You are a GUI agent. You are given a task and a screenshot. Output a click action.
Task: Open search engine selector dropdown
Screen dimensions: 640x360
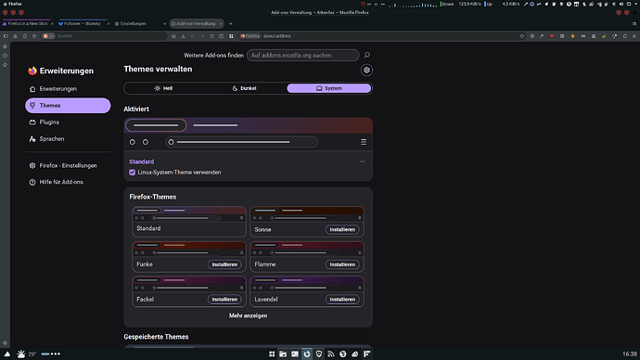(48, 36)
